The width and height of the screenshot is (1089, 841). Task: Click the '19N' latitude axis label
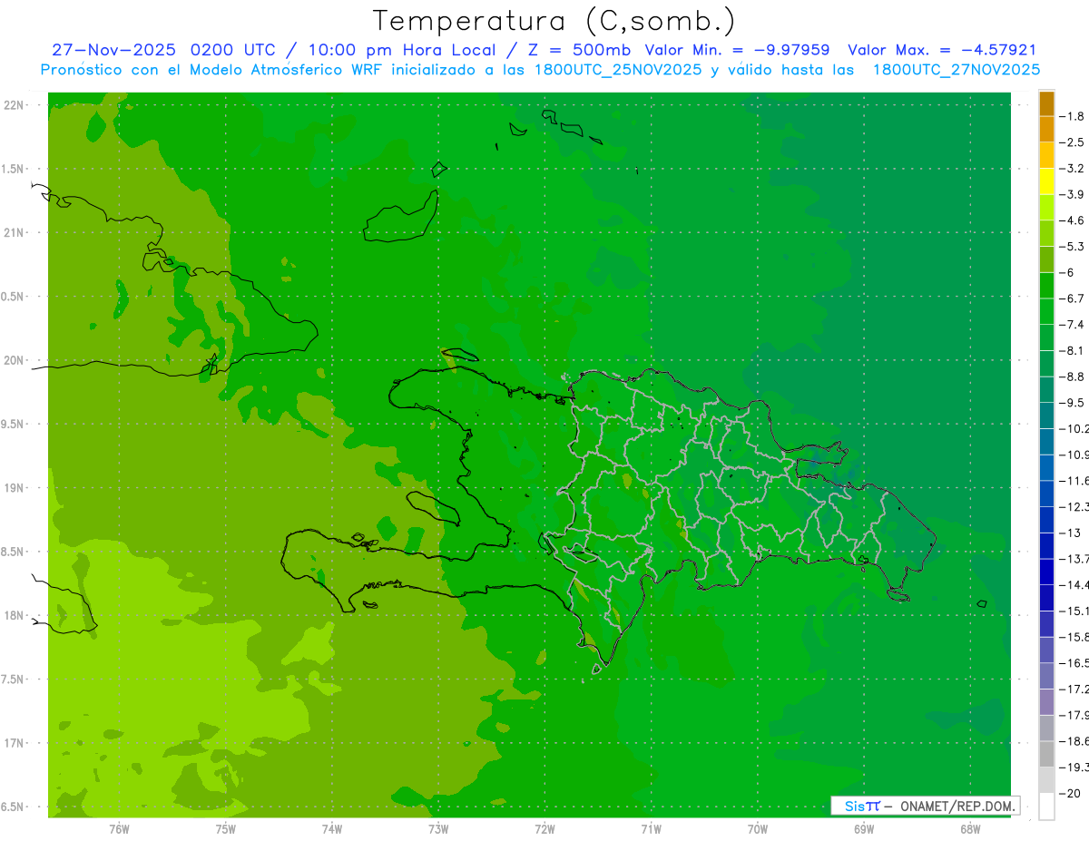pos(13,487)
